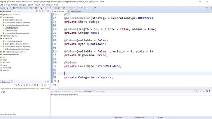Screen dimensions: 212x119
Task: Click 'Writable' status bar entry
Action: 119,118
